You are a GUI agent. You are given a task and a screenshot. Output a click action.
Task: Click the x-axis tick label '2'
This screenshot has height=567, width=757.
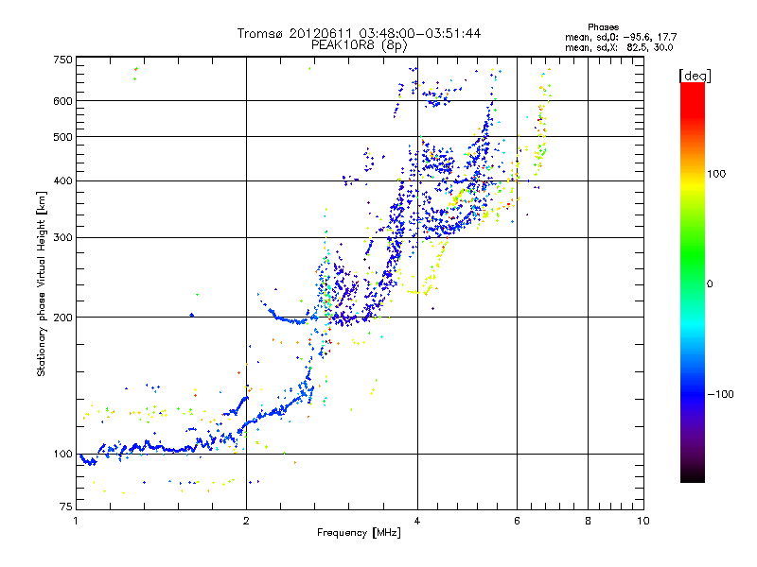[x=246, y=521]
